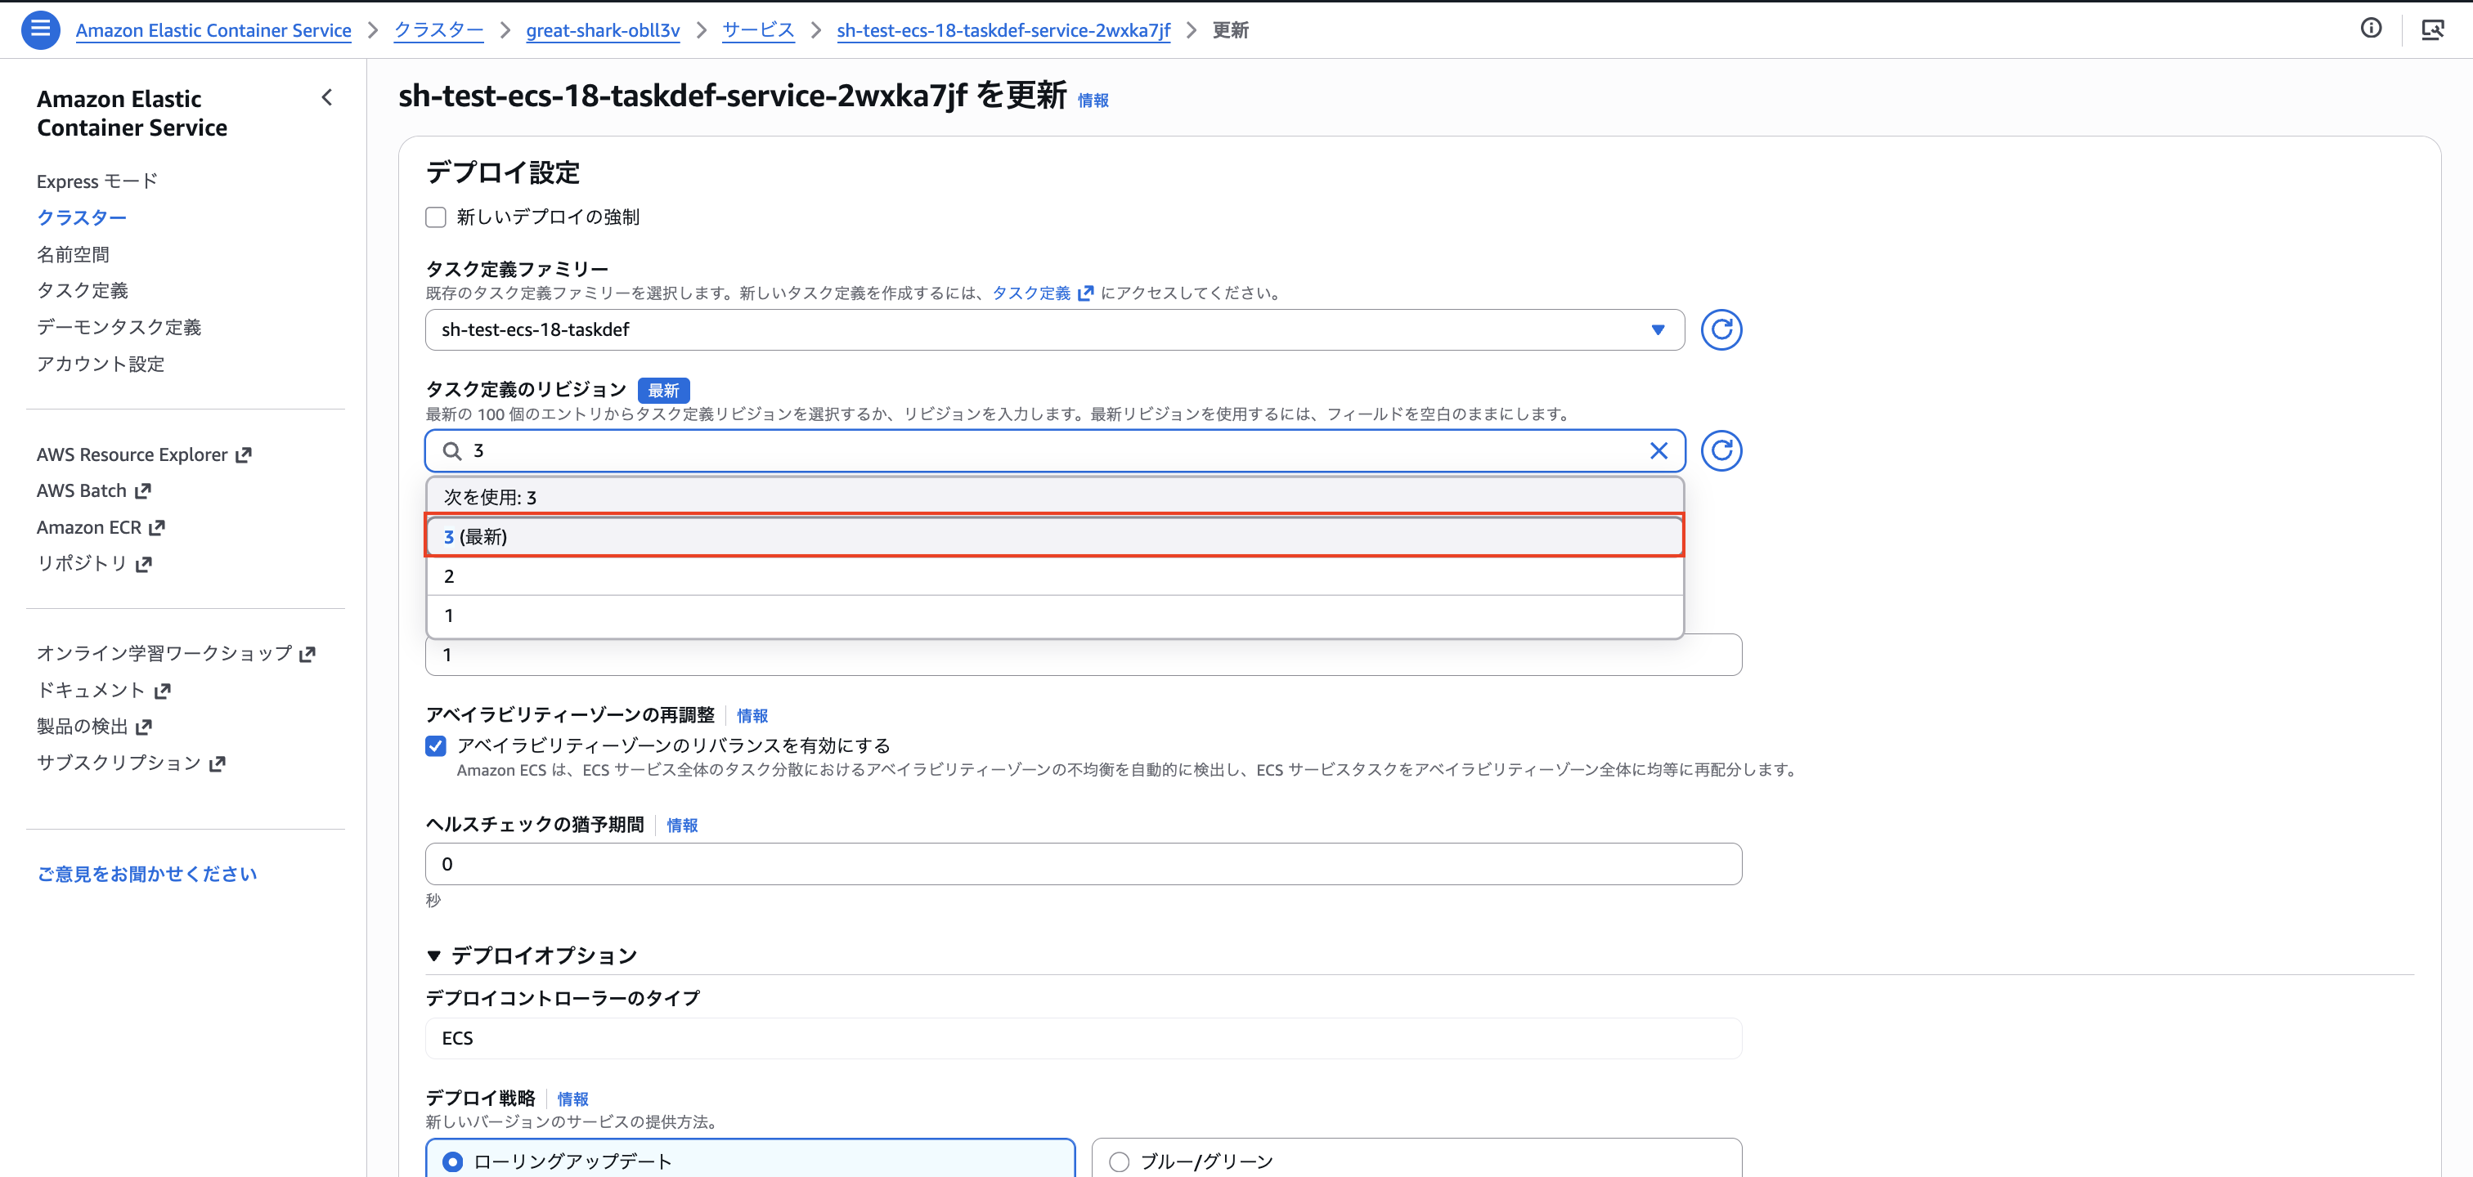This screenshot has height=1177, width=2473.
Task: Refresh the task definition revision list
Action: [1721, 451]
